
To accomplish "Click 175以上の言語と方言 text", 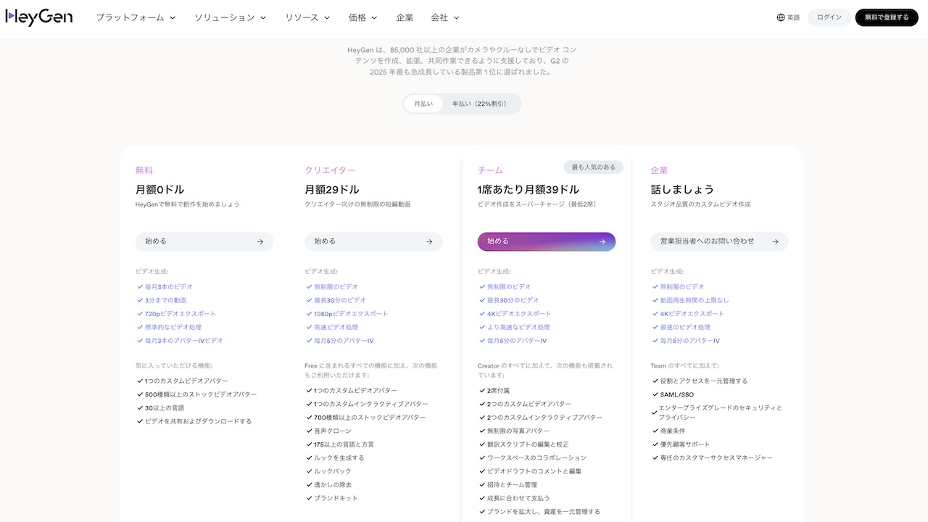I will pos(344,444).
